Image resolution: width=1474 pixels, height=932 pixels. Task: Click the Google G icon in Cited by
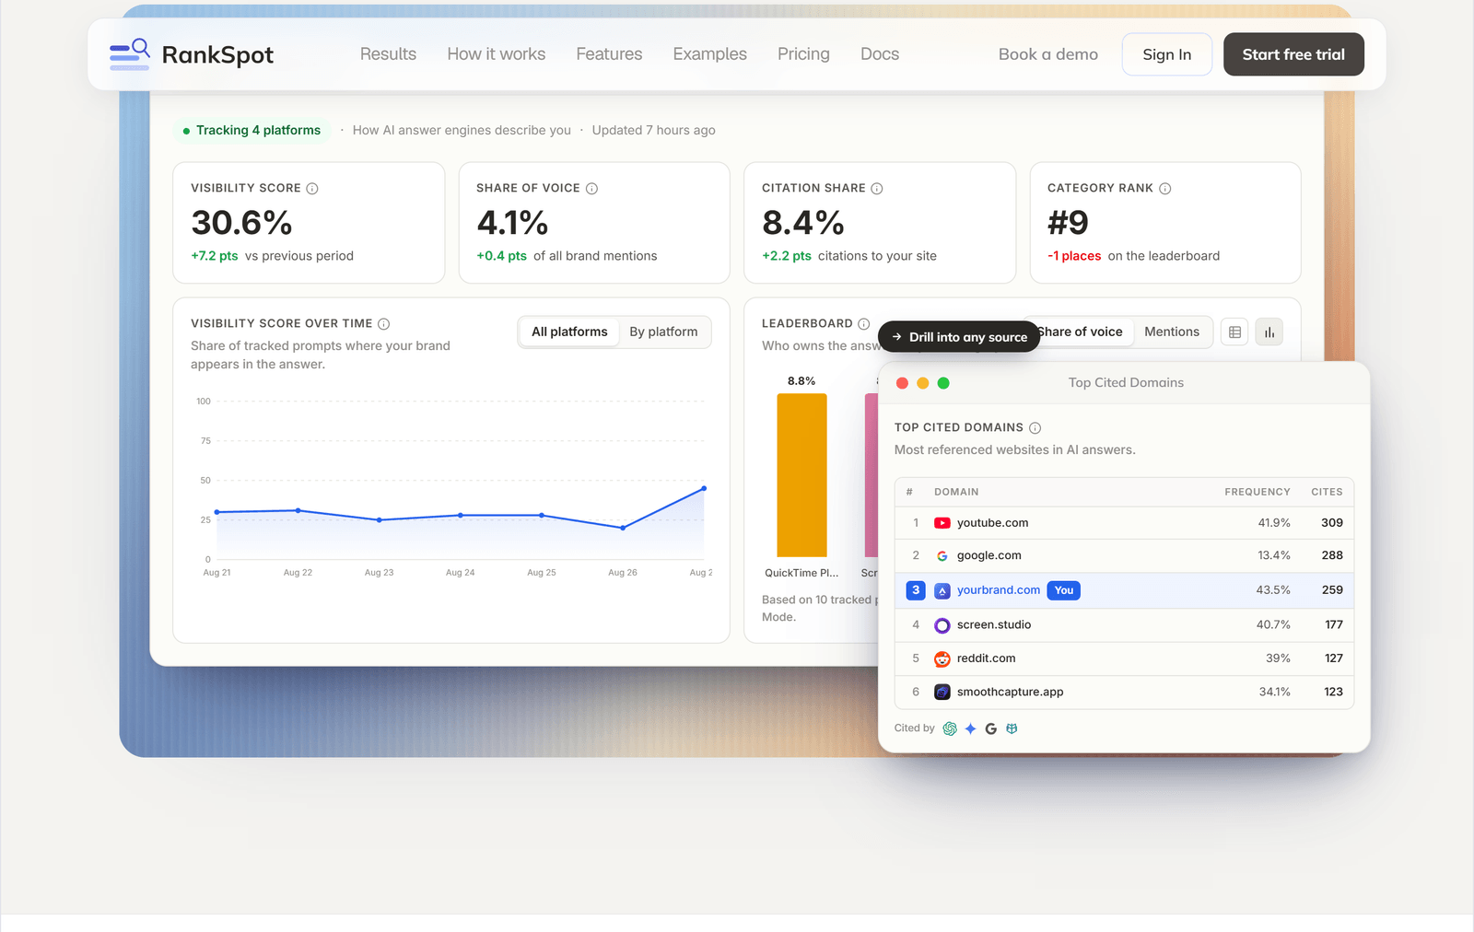991,728
